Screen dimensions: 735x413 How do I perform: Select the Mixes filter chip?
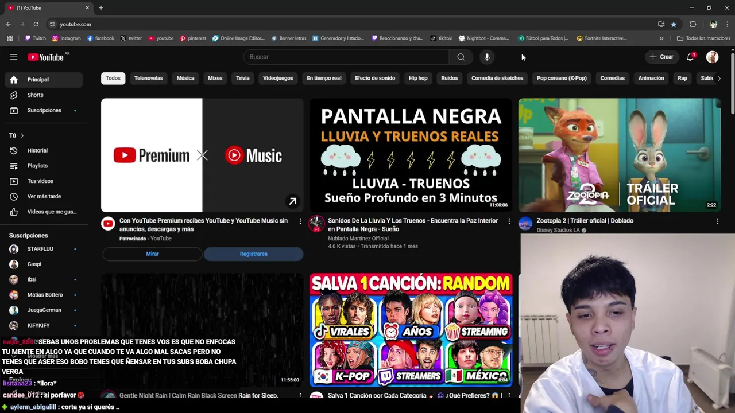point(215,78)
